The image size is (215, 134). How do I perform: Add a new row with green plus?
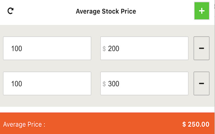click(202, 11)
